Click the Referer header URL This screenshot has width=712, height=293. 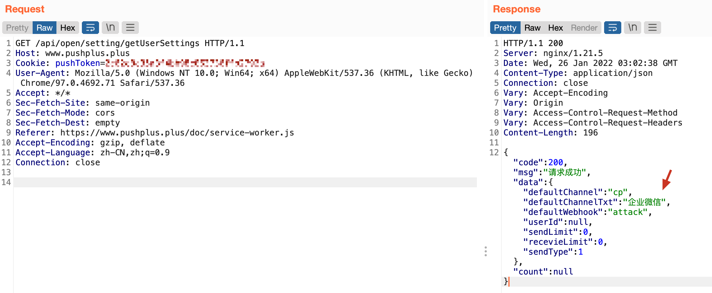coord(177,133)
